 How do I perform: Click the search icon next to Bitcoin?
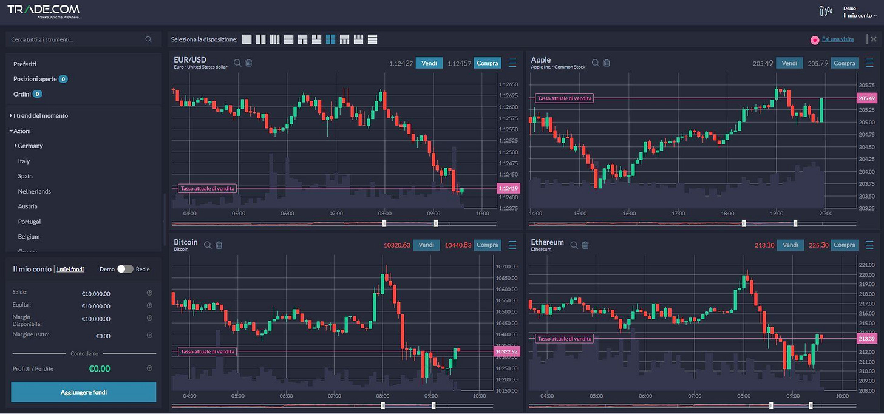tap(208, 245)
